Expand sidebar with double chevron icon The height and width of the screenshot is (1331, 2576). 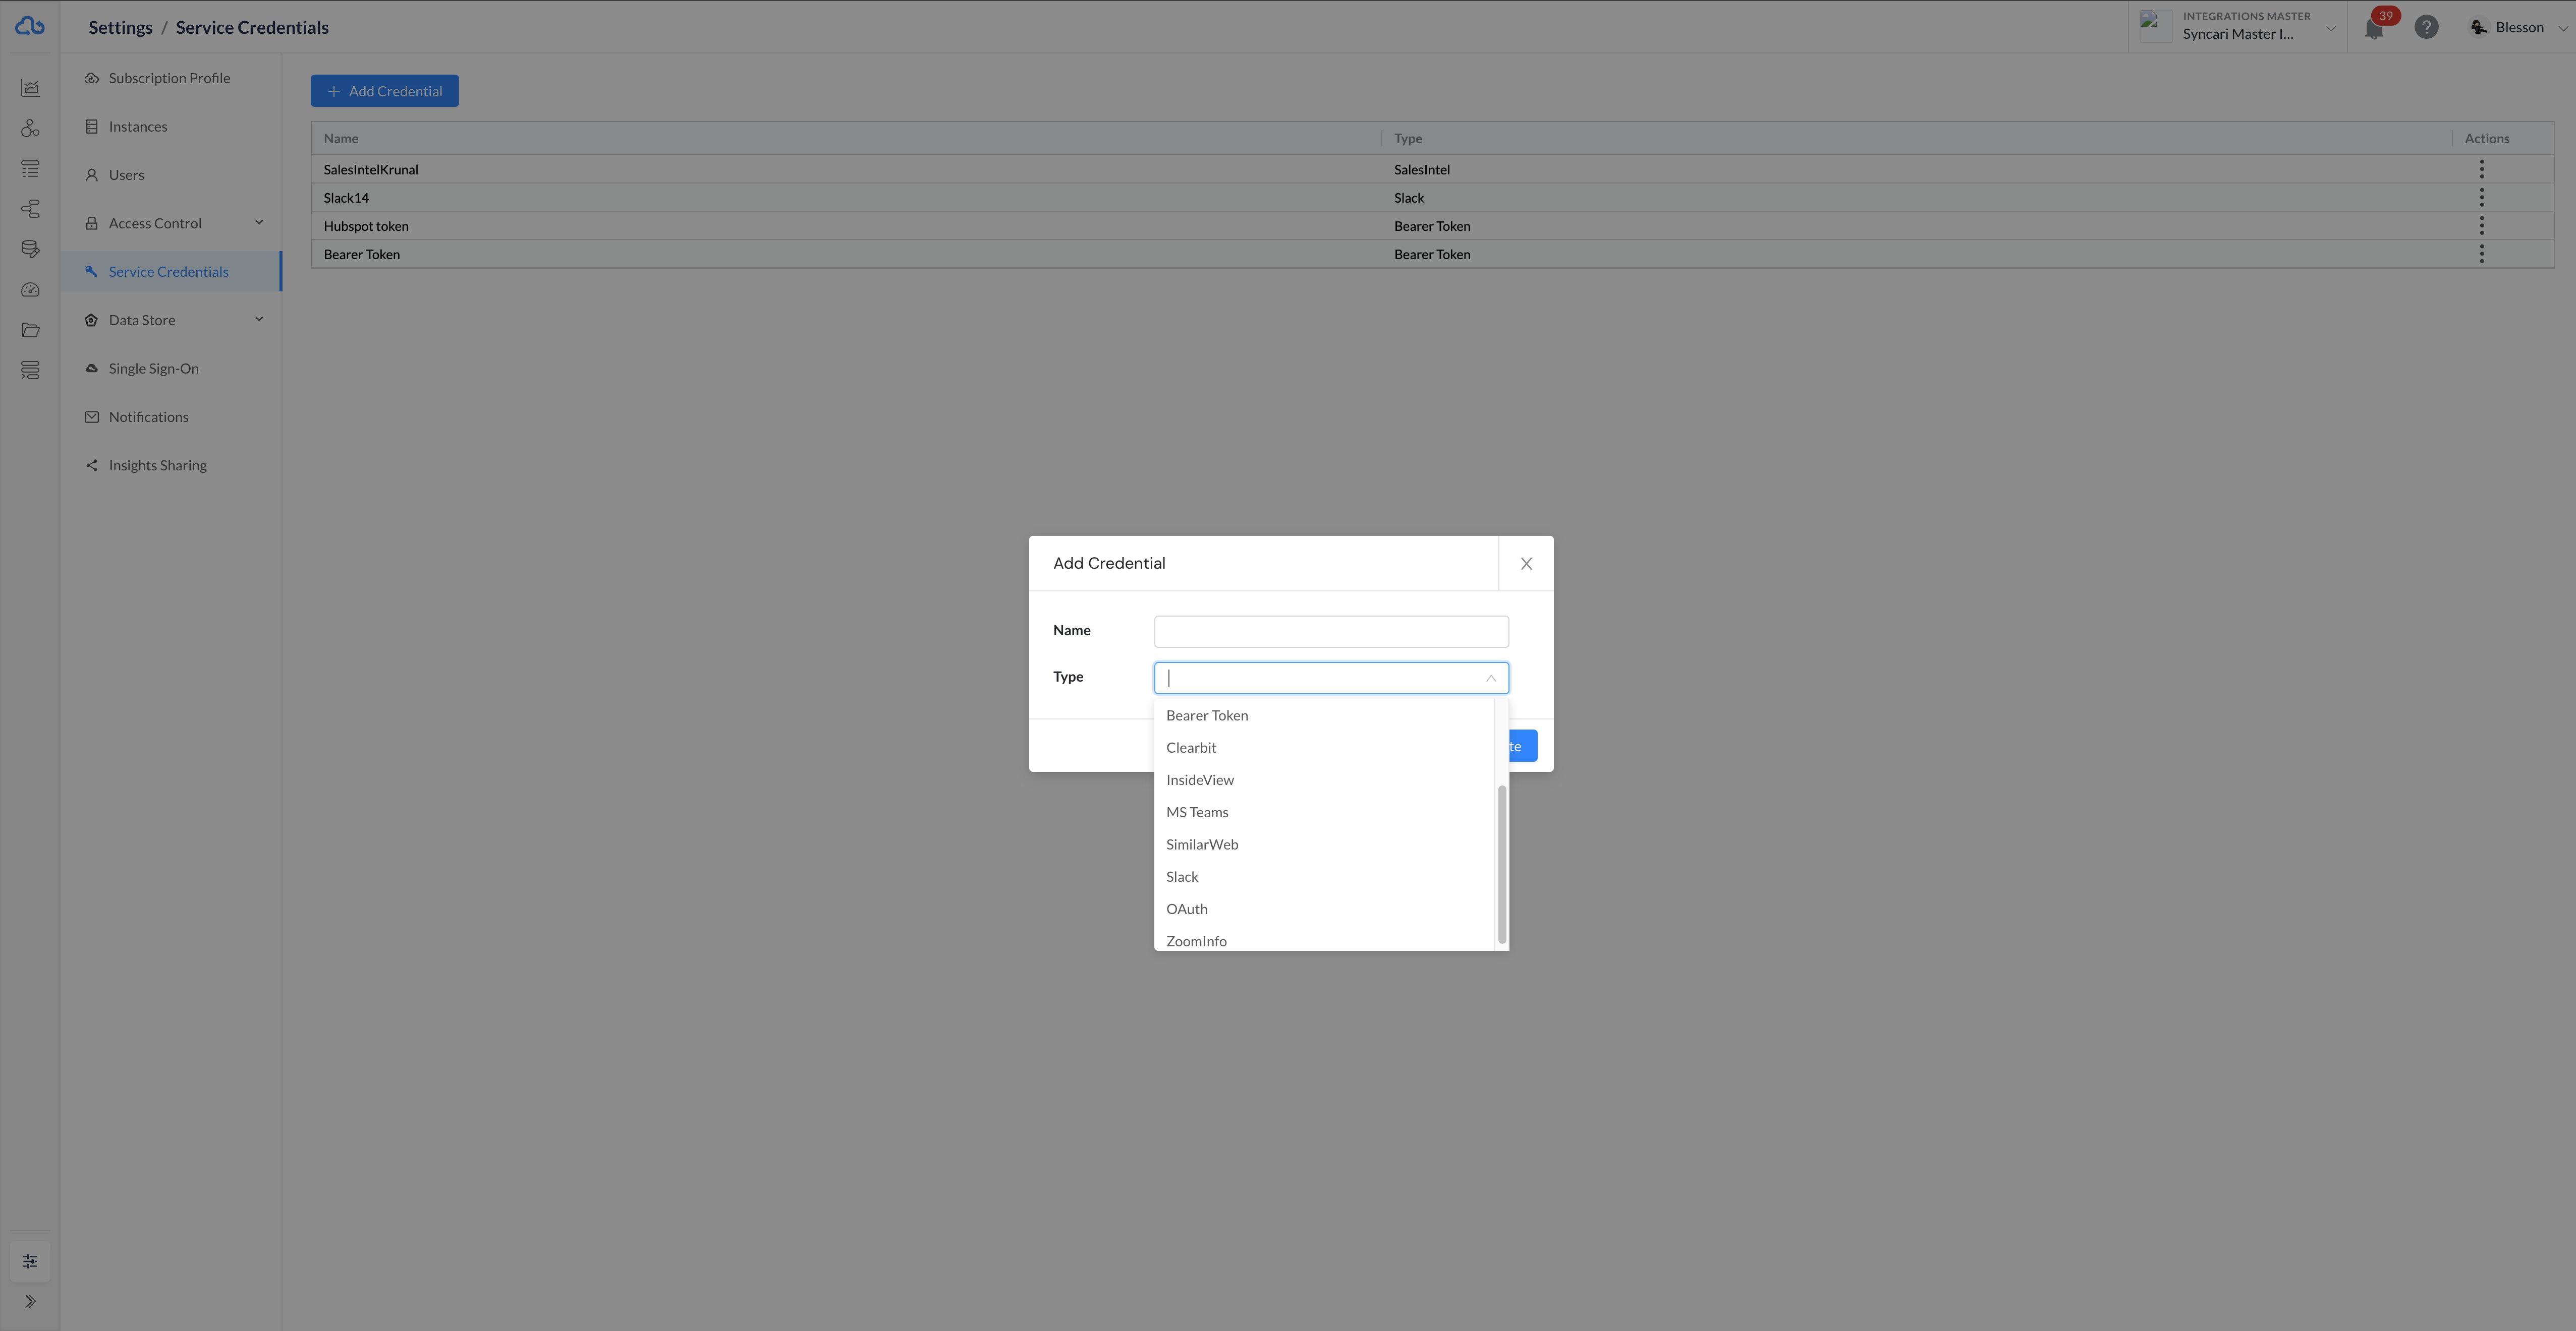(30, 1301)
